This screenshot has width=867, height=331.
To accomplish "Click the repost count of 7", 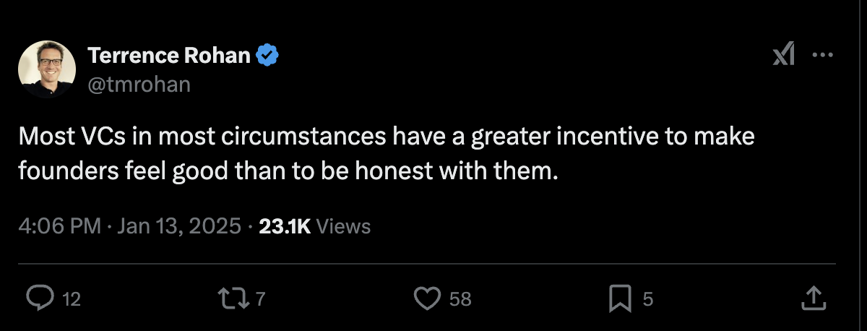I will click(x=261, y=298).
